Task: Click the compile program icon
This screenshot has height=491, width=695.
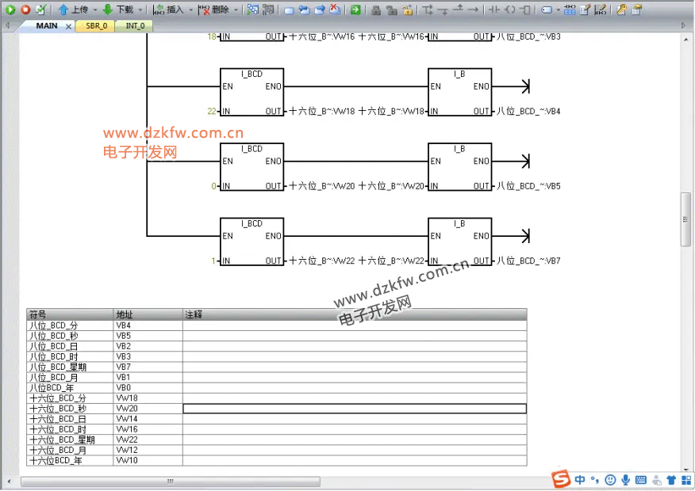Action: click(40, 10)
